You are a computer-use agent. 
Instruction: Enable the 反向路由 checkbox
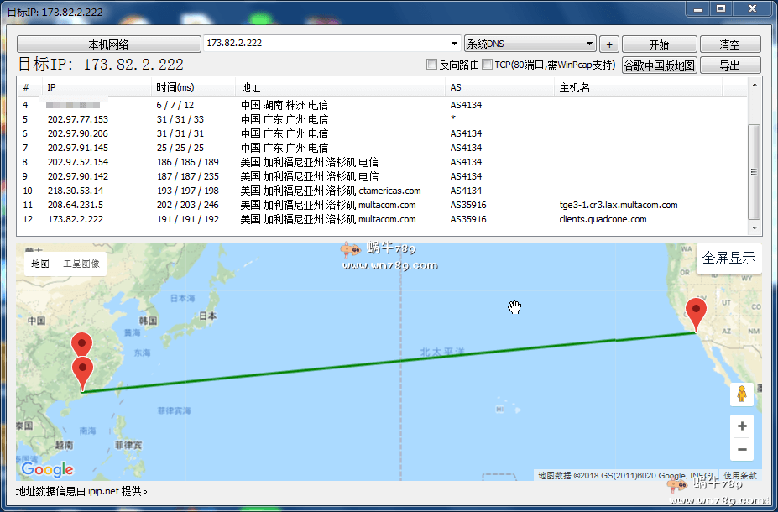point(431,64)
